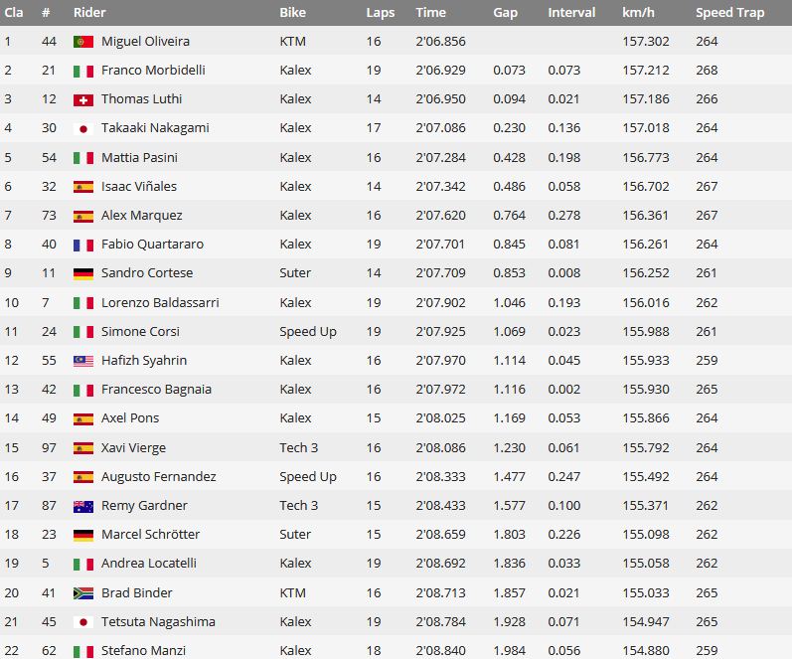792x659 pixels.
Task: Click South African flag beside Brad Binder
Action: (x=83, y=593)
